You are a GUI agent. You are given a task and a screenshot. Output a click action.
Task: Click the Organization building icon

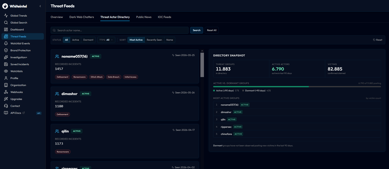click(6, 85)
